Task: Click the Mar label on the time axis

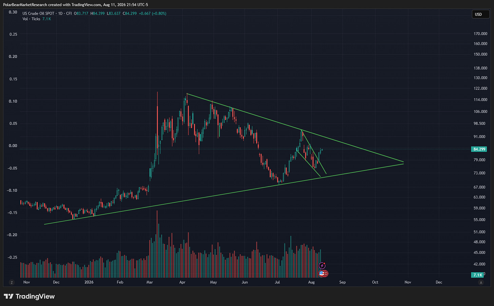Action: point(150,282)
